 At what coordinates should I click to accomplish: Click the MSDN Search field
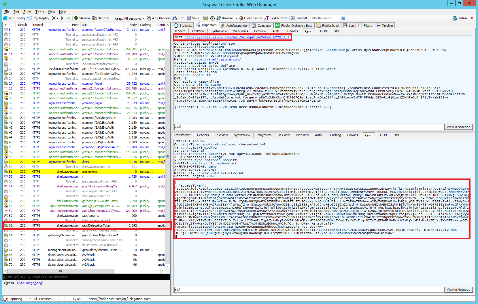click(x=325, y=18)
